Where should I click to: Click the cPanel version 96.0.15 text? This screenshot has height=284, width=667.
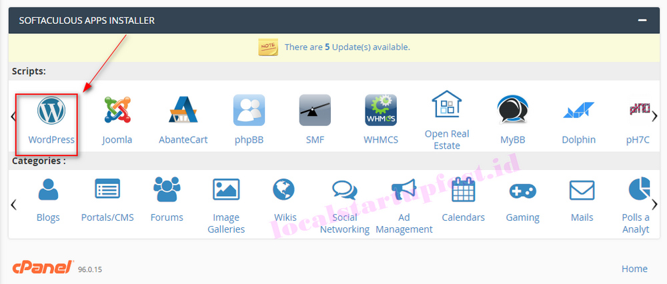(90, 269)
